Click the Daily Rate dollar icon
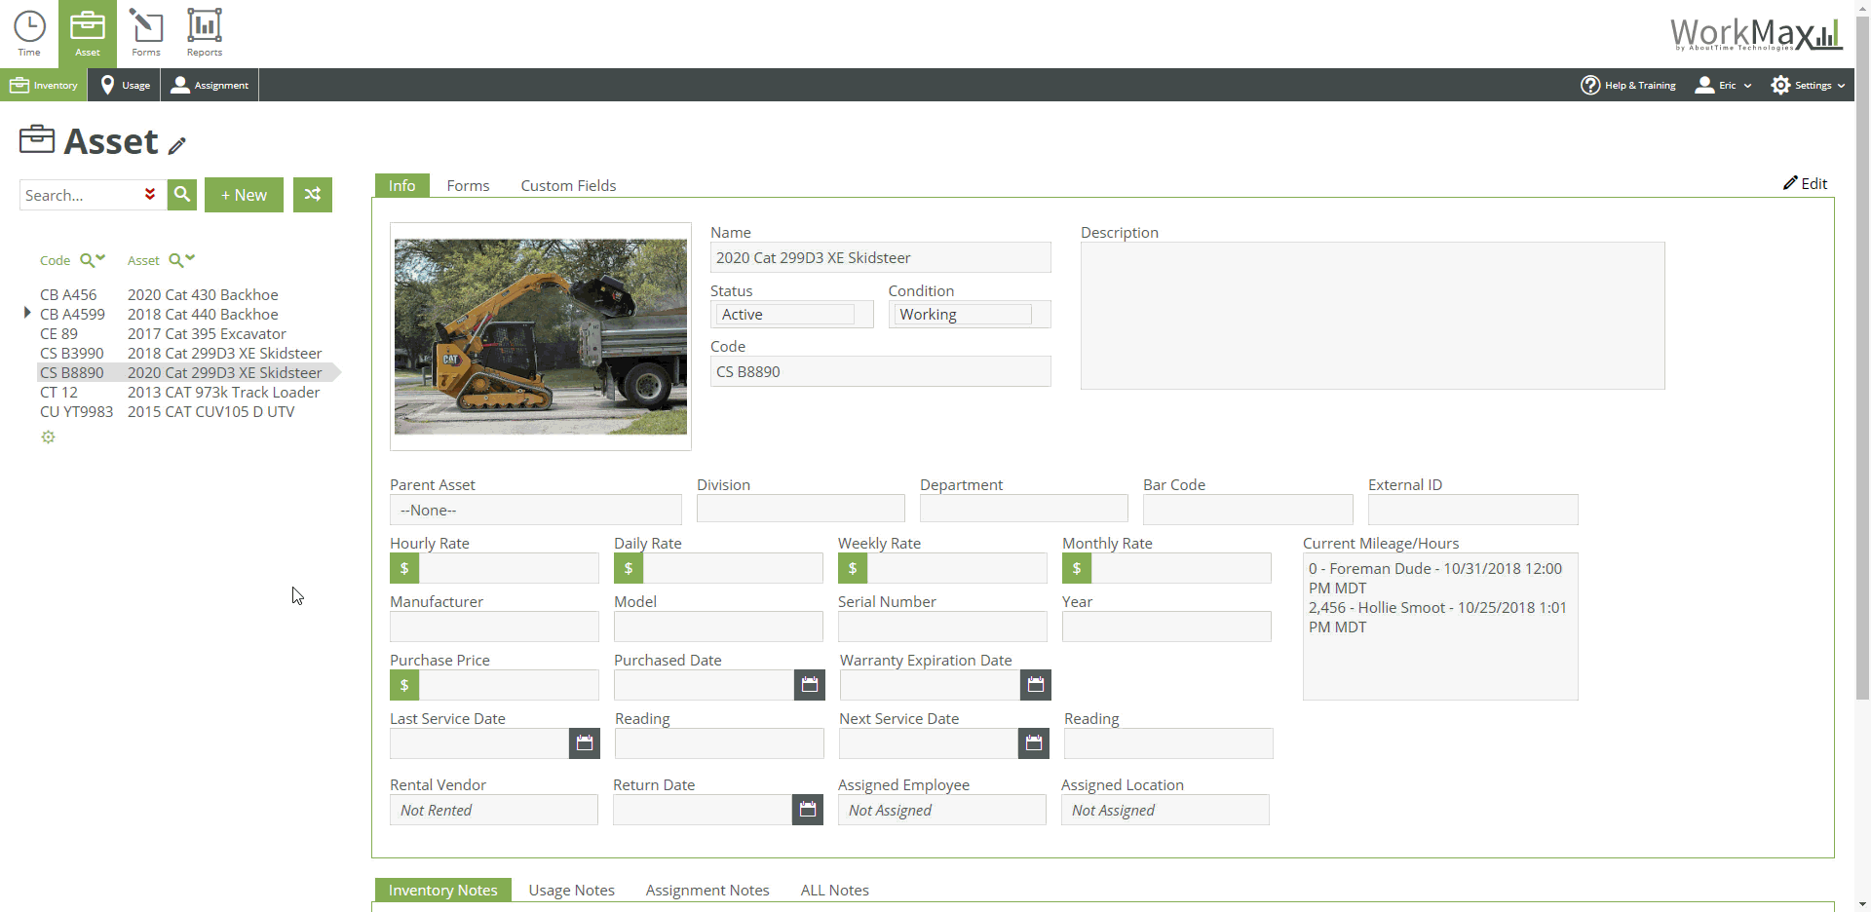The width and height of the screenshot is (1871, 912). (629, 568)
